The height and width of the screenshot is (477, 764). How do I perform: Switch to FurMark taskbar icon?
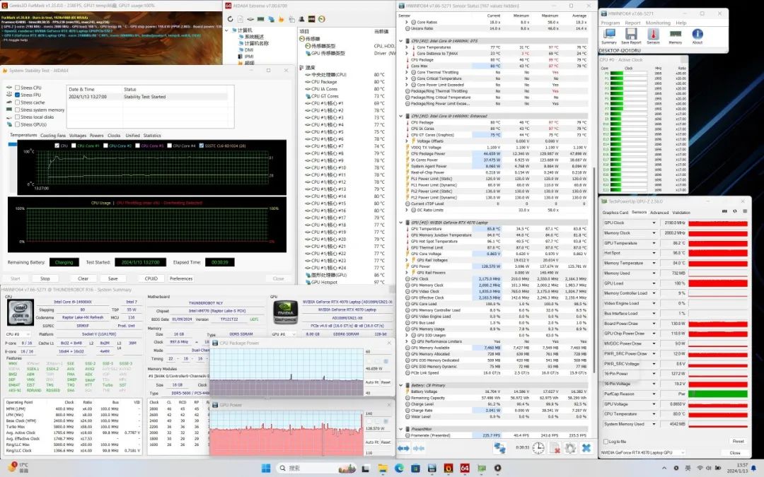click(x=448, y=468)
